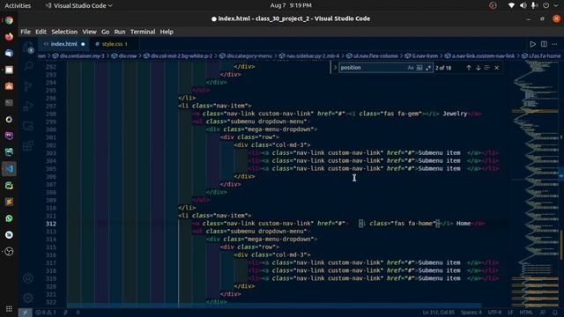Open the Selection menu
The image size is (564, 317).
pos(64,32)
